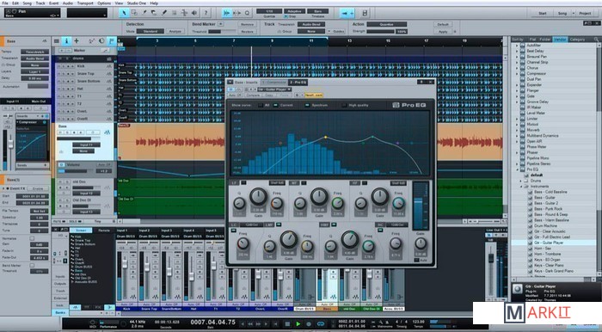Open the track inspector info icon
Screen dimensions: 602x332
pyautogui.click(x=66, y=40)
